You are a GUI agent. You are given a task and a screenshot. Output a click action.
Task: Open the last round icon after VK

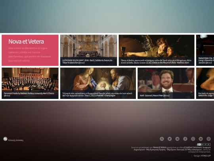[208, 139]
